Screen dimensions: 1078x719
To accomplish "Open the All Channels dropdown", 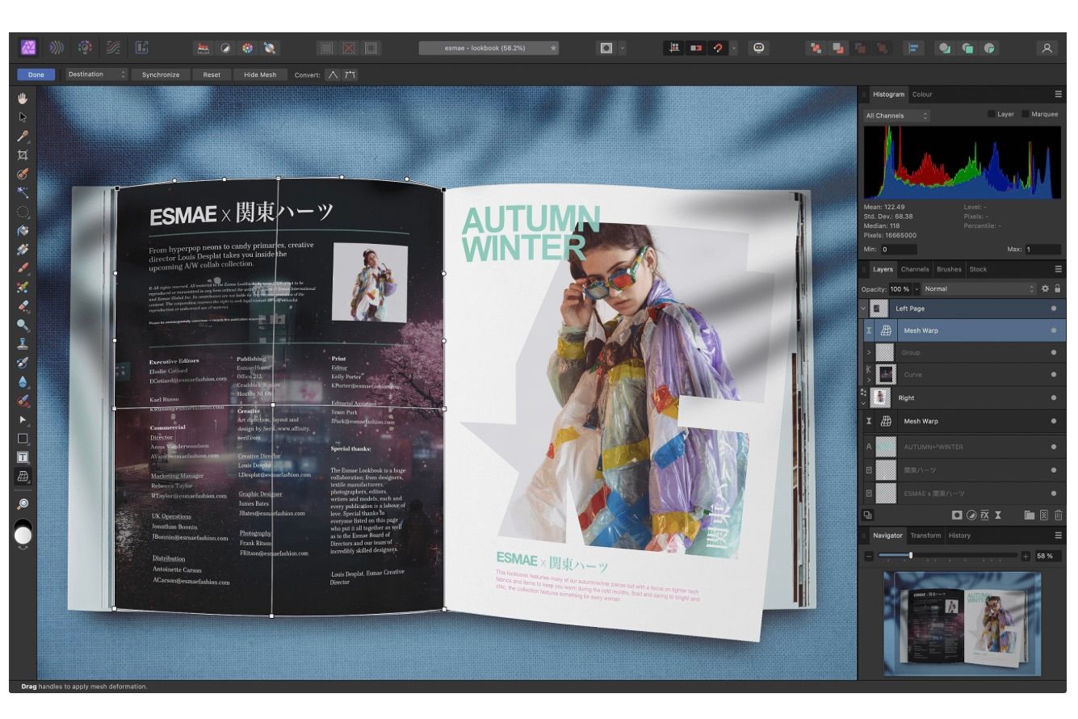I will [x=896, y=116].
